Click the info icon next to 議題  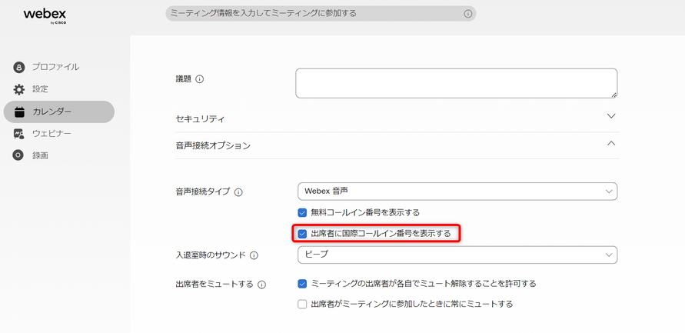[200, 79]
